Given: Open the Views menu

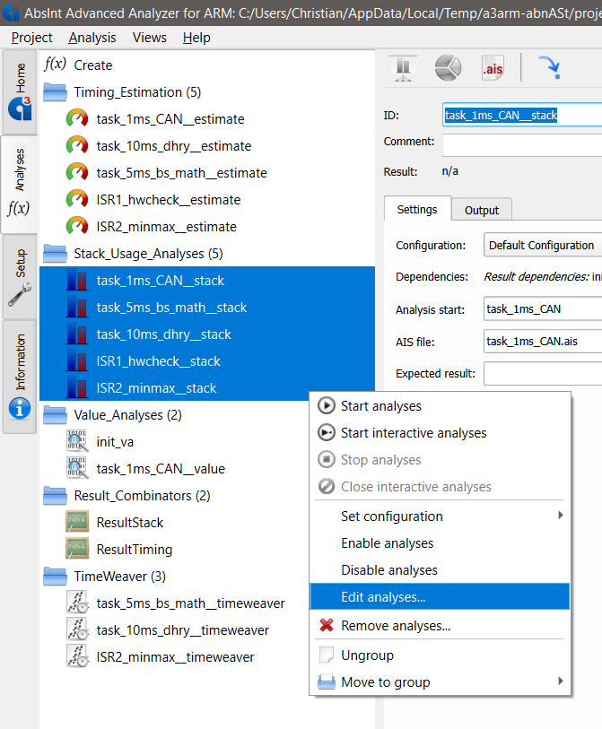Looking at the screenshot, I should pos(149,37).
